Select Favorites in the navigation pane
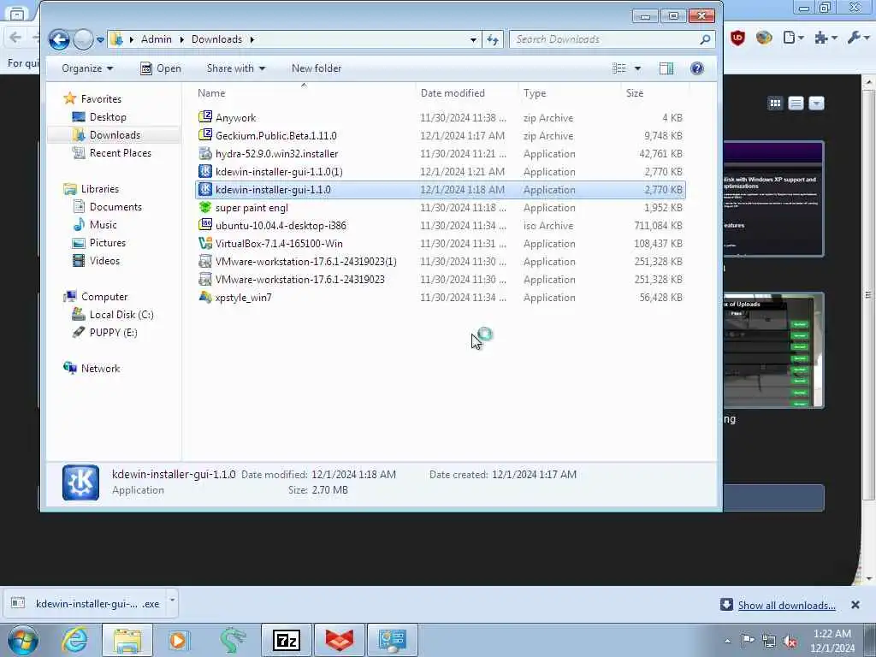 coord(101,99)
